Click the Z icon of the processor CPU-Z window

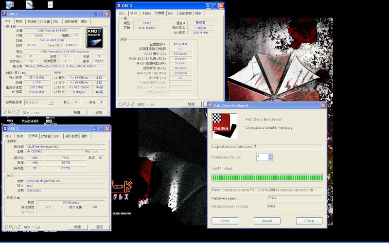[4, 14]
